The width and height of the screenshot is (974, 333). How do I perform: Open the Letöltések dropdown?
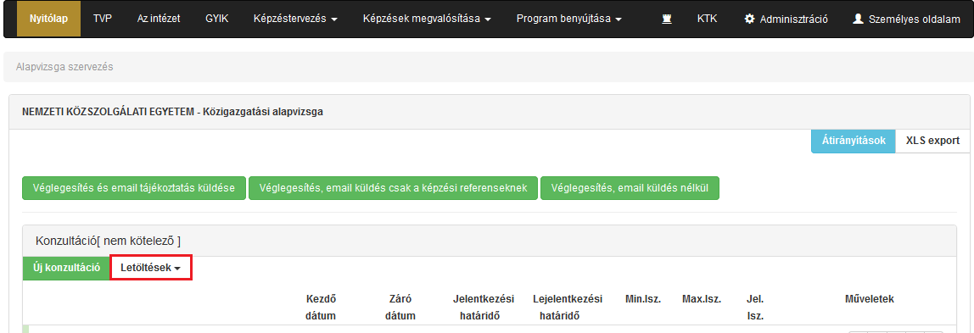(151, 268)
